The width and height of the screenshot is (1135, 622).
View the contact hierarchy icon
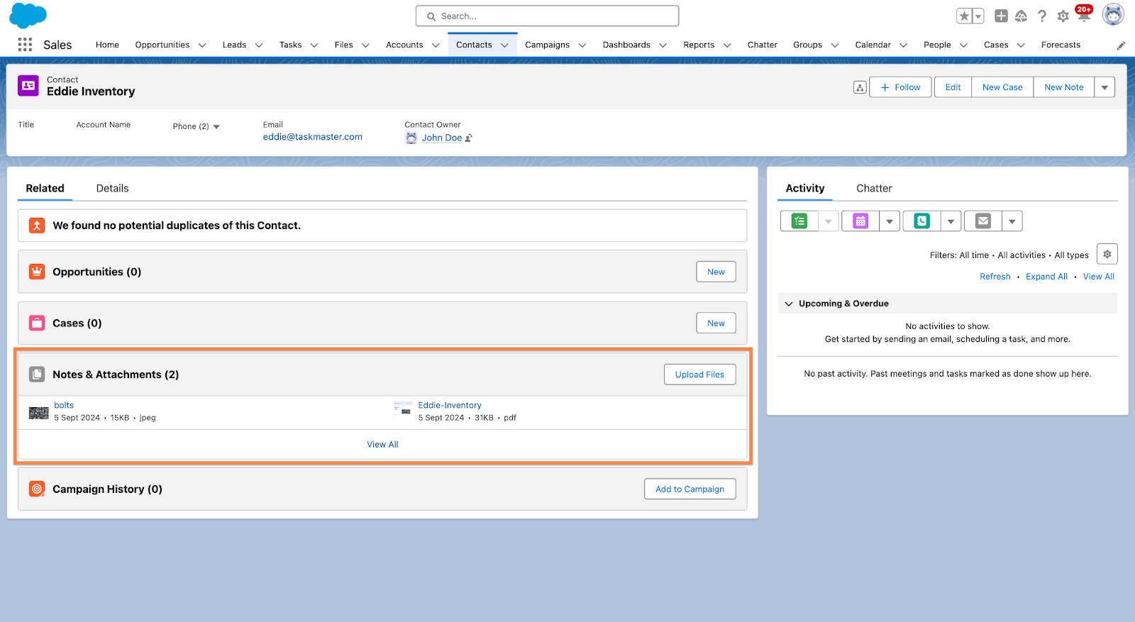click(860, 88)
